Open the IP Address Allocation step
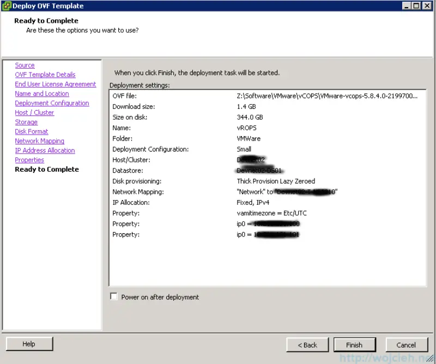The width and height of the screenshot is (436, 364). pyautogui.click(x=45, y=150)
